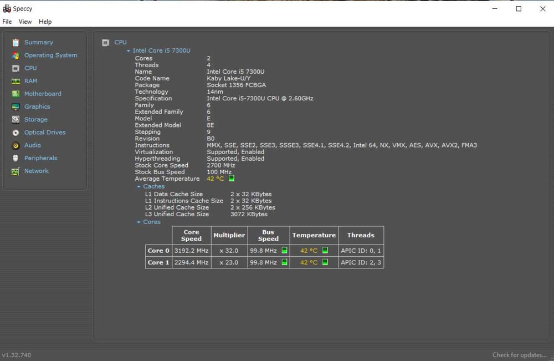Click Core 0 temperature indicator
The height and width of the screenshot is (361, 554).
click(x=325, y=250)
